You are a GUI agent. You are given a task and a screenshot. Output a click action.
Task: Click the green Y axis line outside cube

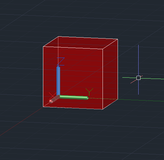[141, 100]
